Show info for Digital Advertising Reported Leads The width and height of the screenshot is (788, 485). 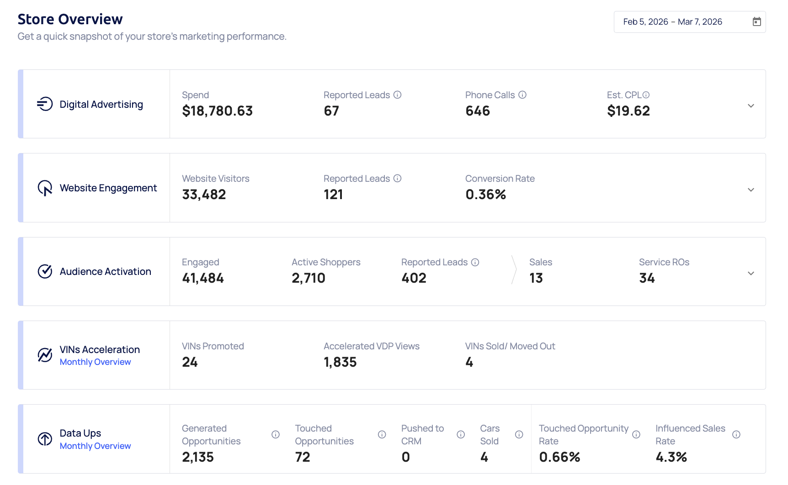[398, 95]
